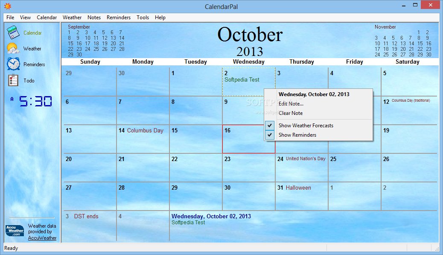
Task: Open the Help menu
Action: (160, 18)
